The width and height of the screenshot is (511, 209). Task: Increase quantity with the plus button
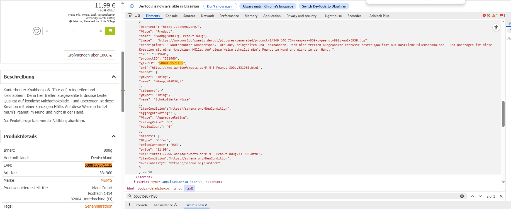click(101, 31)
